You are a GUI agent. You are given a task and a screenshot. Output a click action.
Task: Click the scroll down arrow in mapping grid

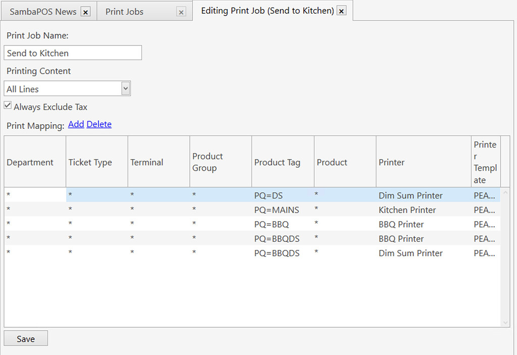tap(506, 322)
